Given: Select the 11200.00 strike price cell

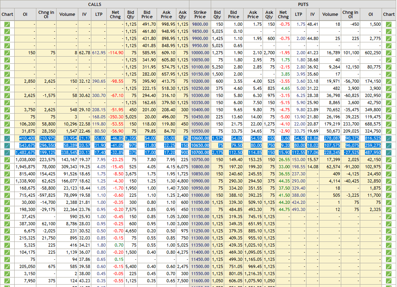Looking at the screenshot, I should pos(200,224).
